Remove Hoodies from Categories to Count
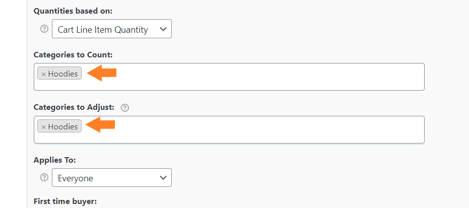Viewport: 469px width, 208px height. pyautogui.click(x=43, y=74)
